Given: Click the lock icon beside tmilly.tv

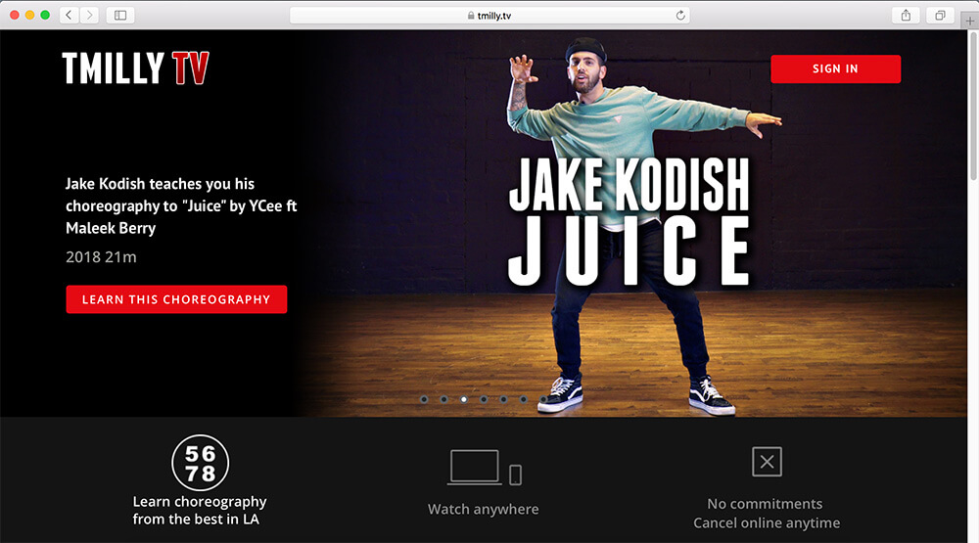Looking at the screenshot, I should point(471,16).
